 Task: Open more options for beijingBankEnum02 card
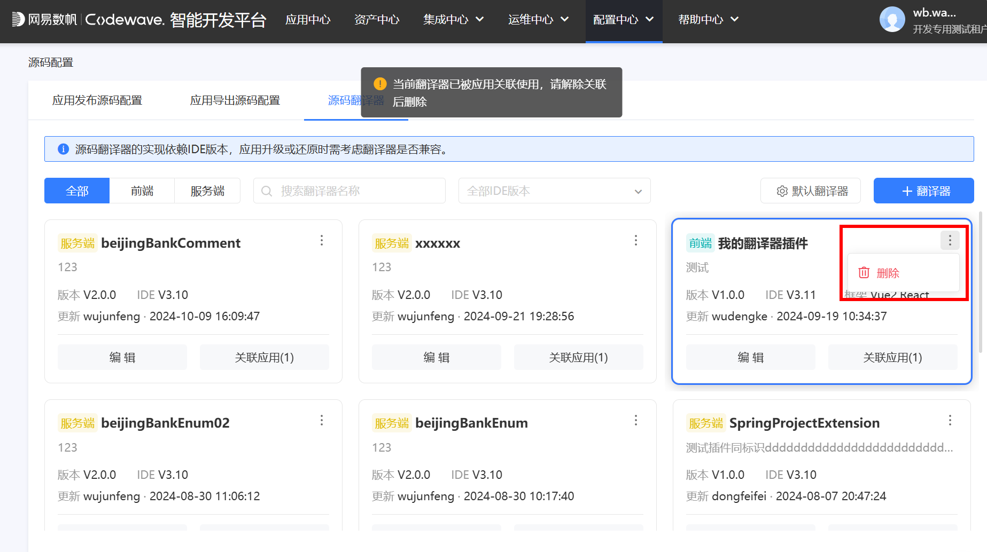tap(322, 420)
